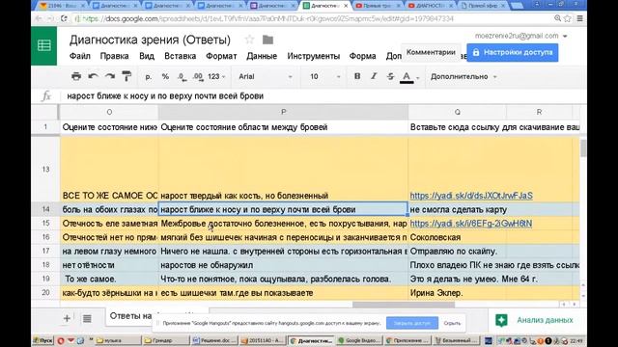
Task: Open the moezrenie2ru@gmail.com account dropdown
Action: [x=520, y=36]
